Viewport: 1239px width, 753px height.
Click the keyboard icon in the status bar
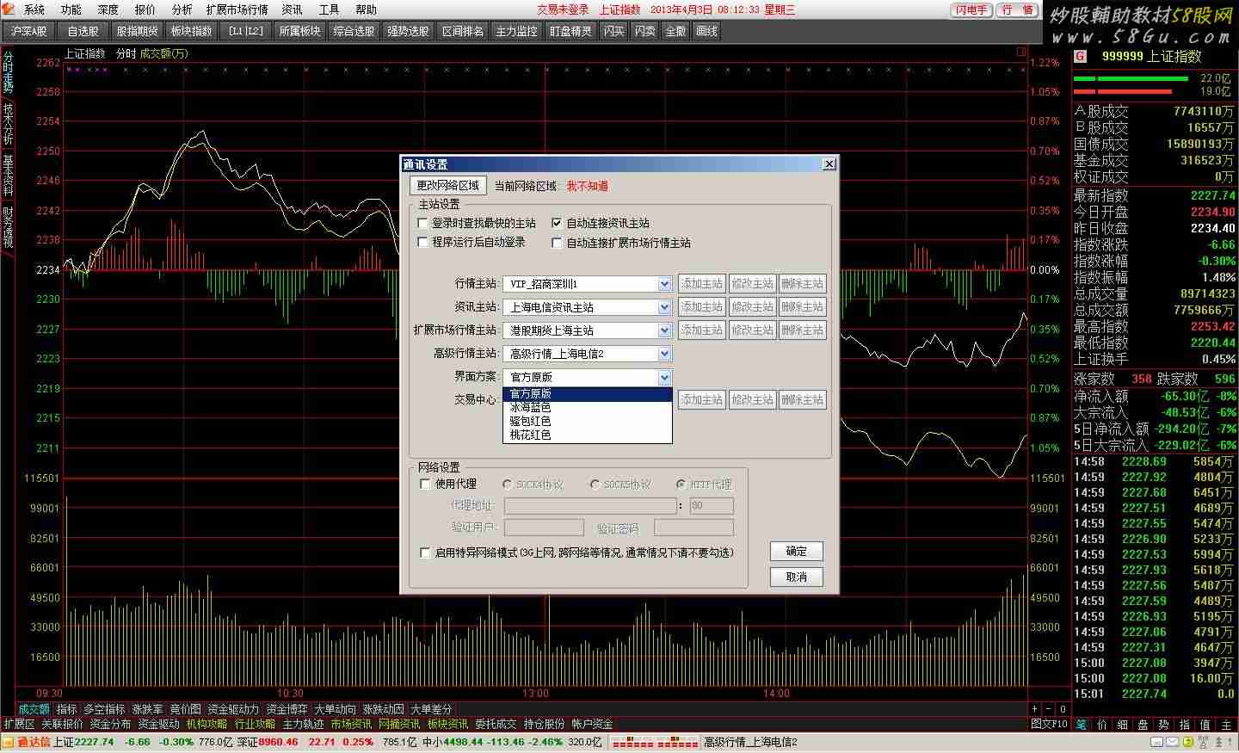point(1156,742)
